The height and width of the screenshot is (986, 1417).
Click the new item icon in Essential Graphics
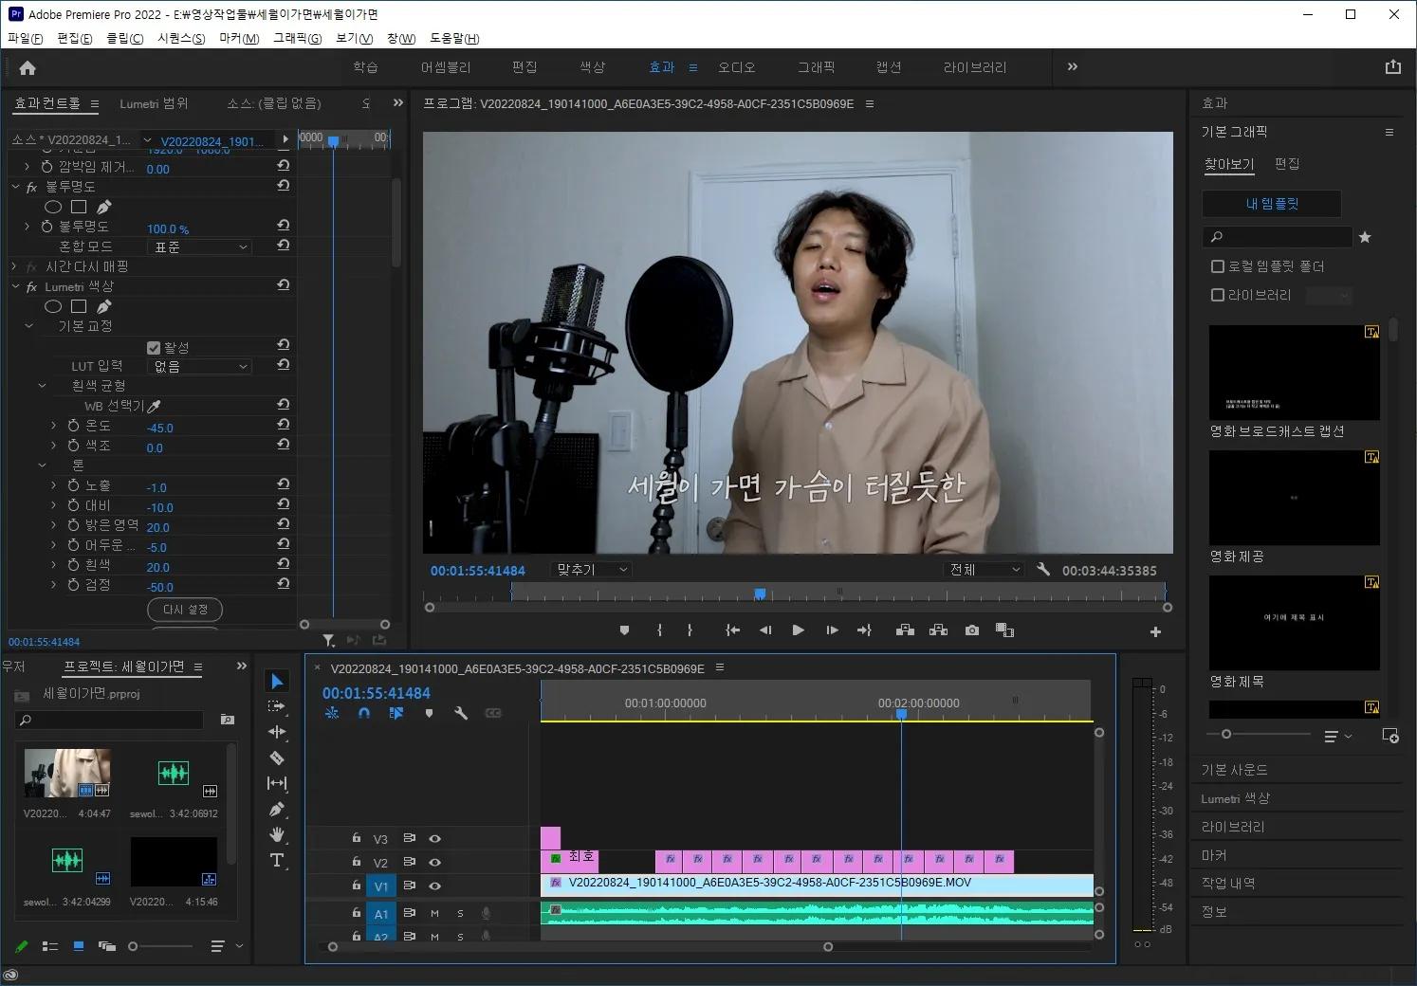(x=1390, y=735)
